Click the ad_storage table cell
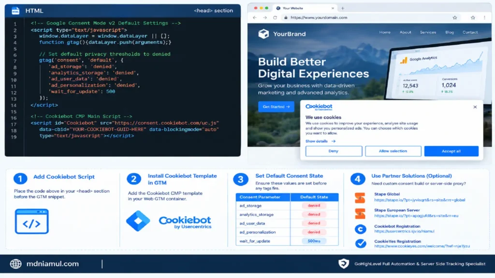The width and height of the screenshot is (495, 278). click(x=263, y=206)
